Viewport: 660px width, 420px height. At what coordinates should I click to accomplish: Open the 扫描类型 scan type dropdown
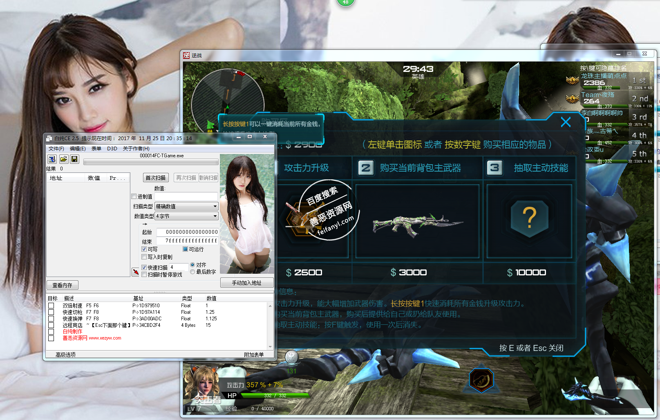click(186, 206)
